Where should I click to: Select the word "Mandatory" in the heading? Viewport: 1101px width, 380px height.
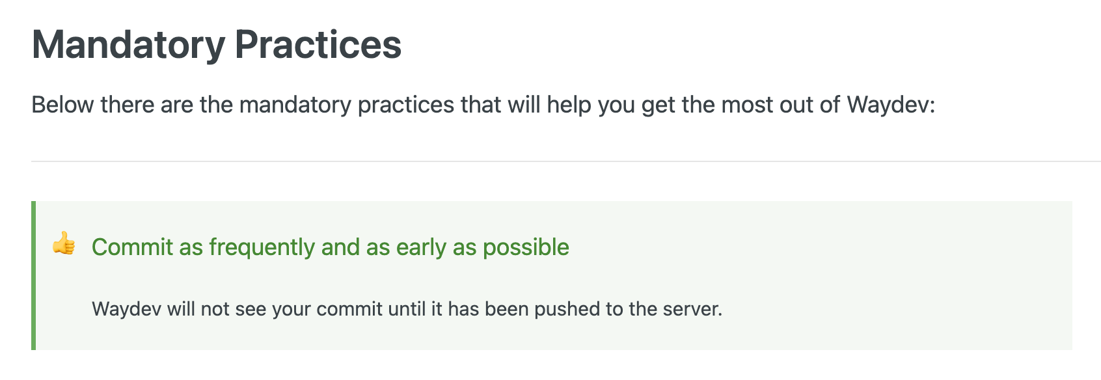128,45
